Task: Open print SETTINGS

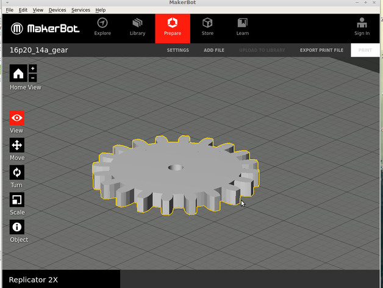Action: click(178, 50)
